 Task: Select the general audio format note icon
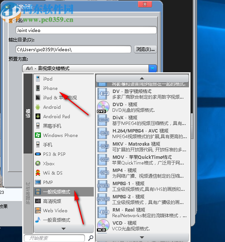pos(38,220)
